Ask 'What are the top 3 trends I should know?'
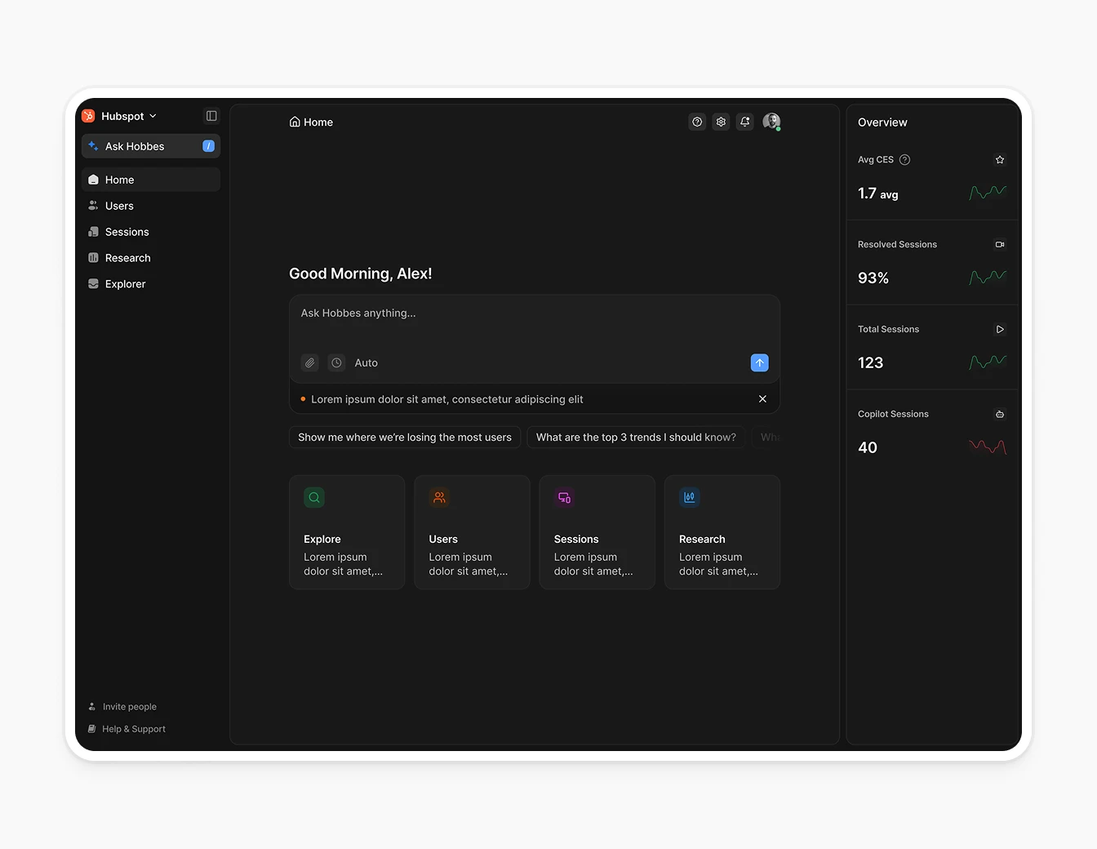This screenshot has width=1097, height=849. point(635,437)
